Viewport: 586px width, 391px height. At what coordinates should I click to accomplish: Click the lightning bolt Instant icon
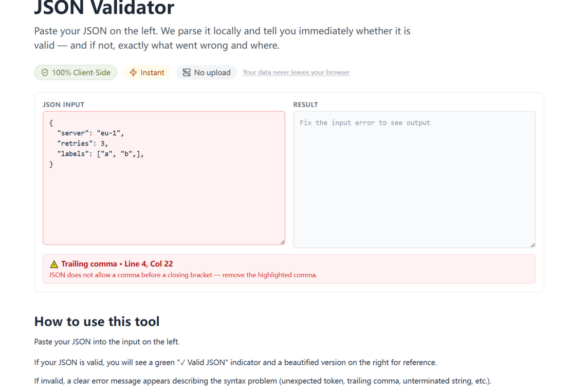point(134,73)
